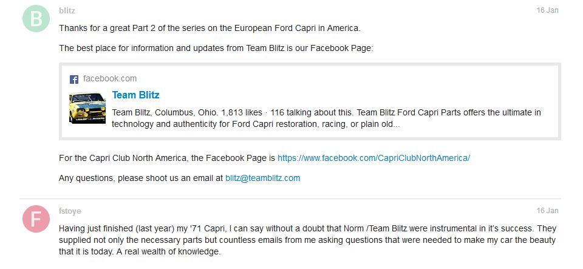The image size is (583, 269).
Task: Click the Team Blitz preview description text
Action: point(327,118)
